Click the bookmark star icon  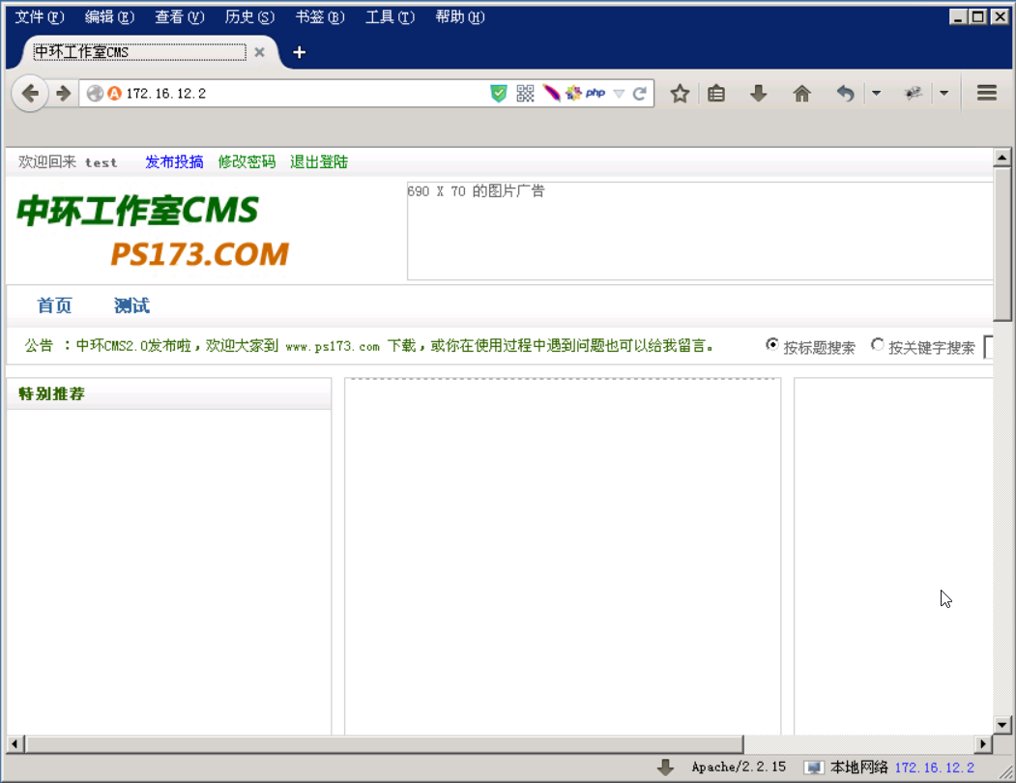click(680, 93)
